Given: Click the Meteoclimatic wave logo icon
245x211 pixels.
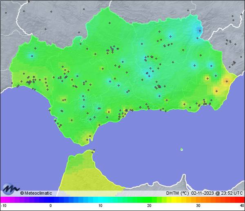Looking at the screenshot, I should 10,189.
